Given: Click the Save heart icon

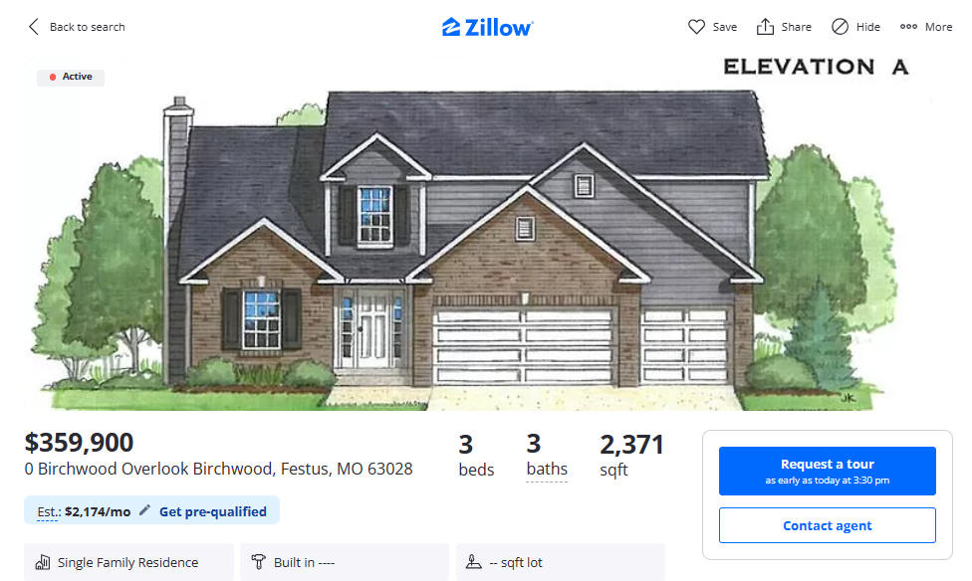Looking at the screenshot, I should 696,27.
